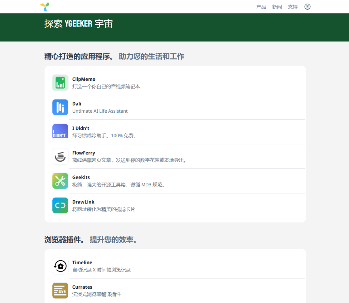This screenshot has width=349, height=303.
Task: Open the ClipMemo title link
Action: 84,79
